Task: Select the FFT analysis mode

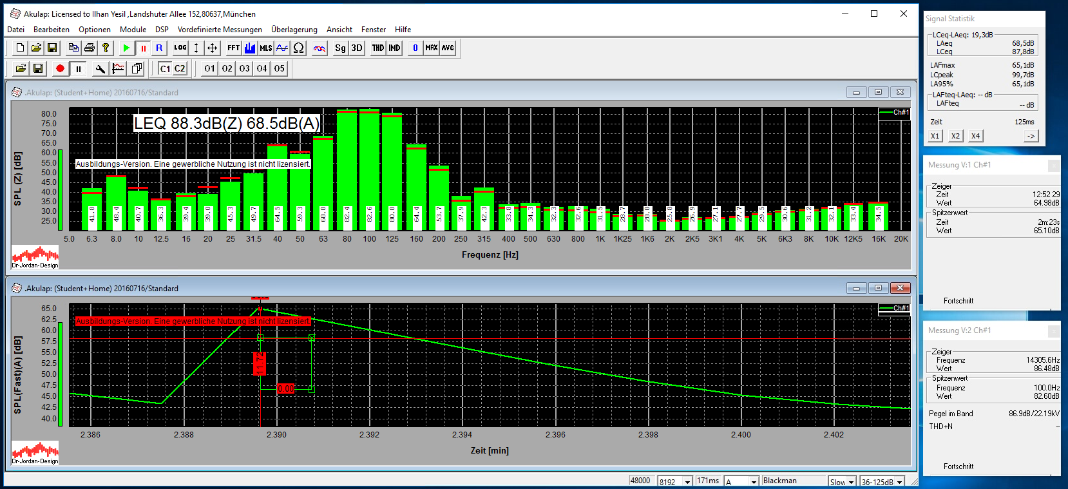Action: click(x=233, y=48)
